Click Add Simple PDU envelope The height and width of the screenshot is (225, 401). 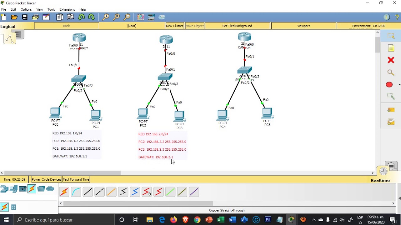pos(391,110)
